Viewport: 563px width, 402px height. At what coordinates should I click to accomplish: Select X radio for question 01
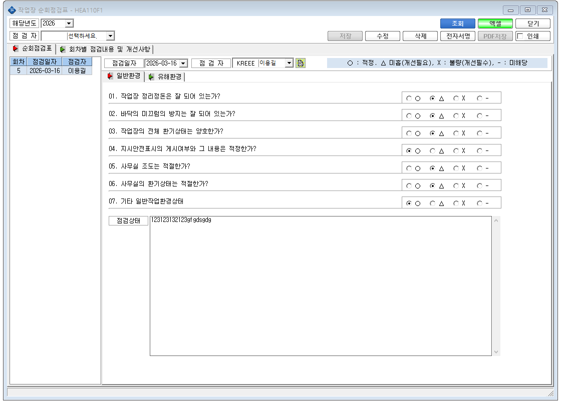pos(456,98)
